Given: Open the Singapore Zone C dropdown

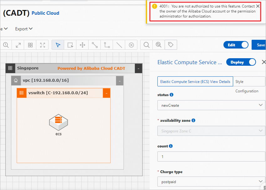Looking at the screenshot, I should pyautogui.click(x=211, y=131).
